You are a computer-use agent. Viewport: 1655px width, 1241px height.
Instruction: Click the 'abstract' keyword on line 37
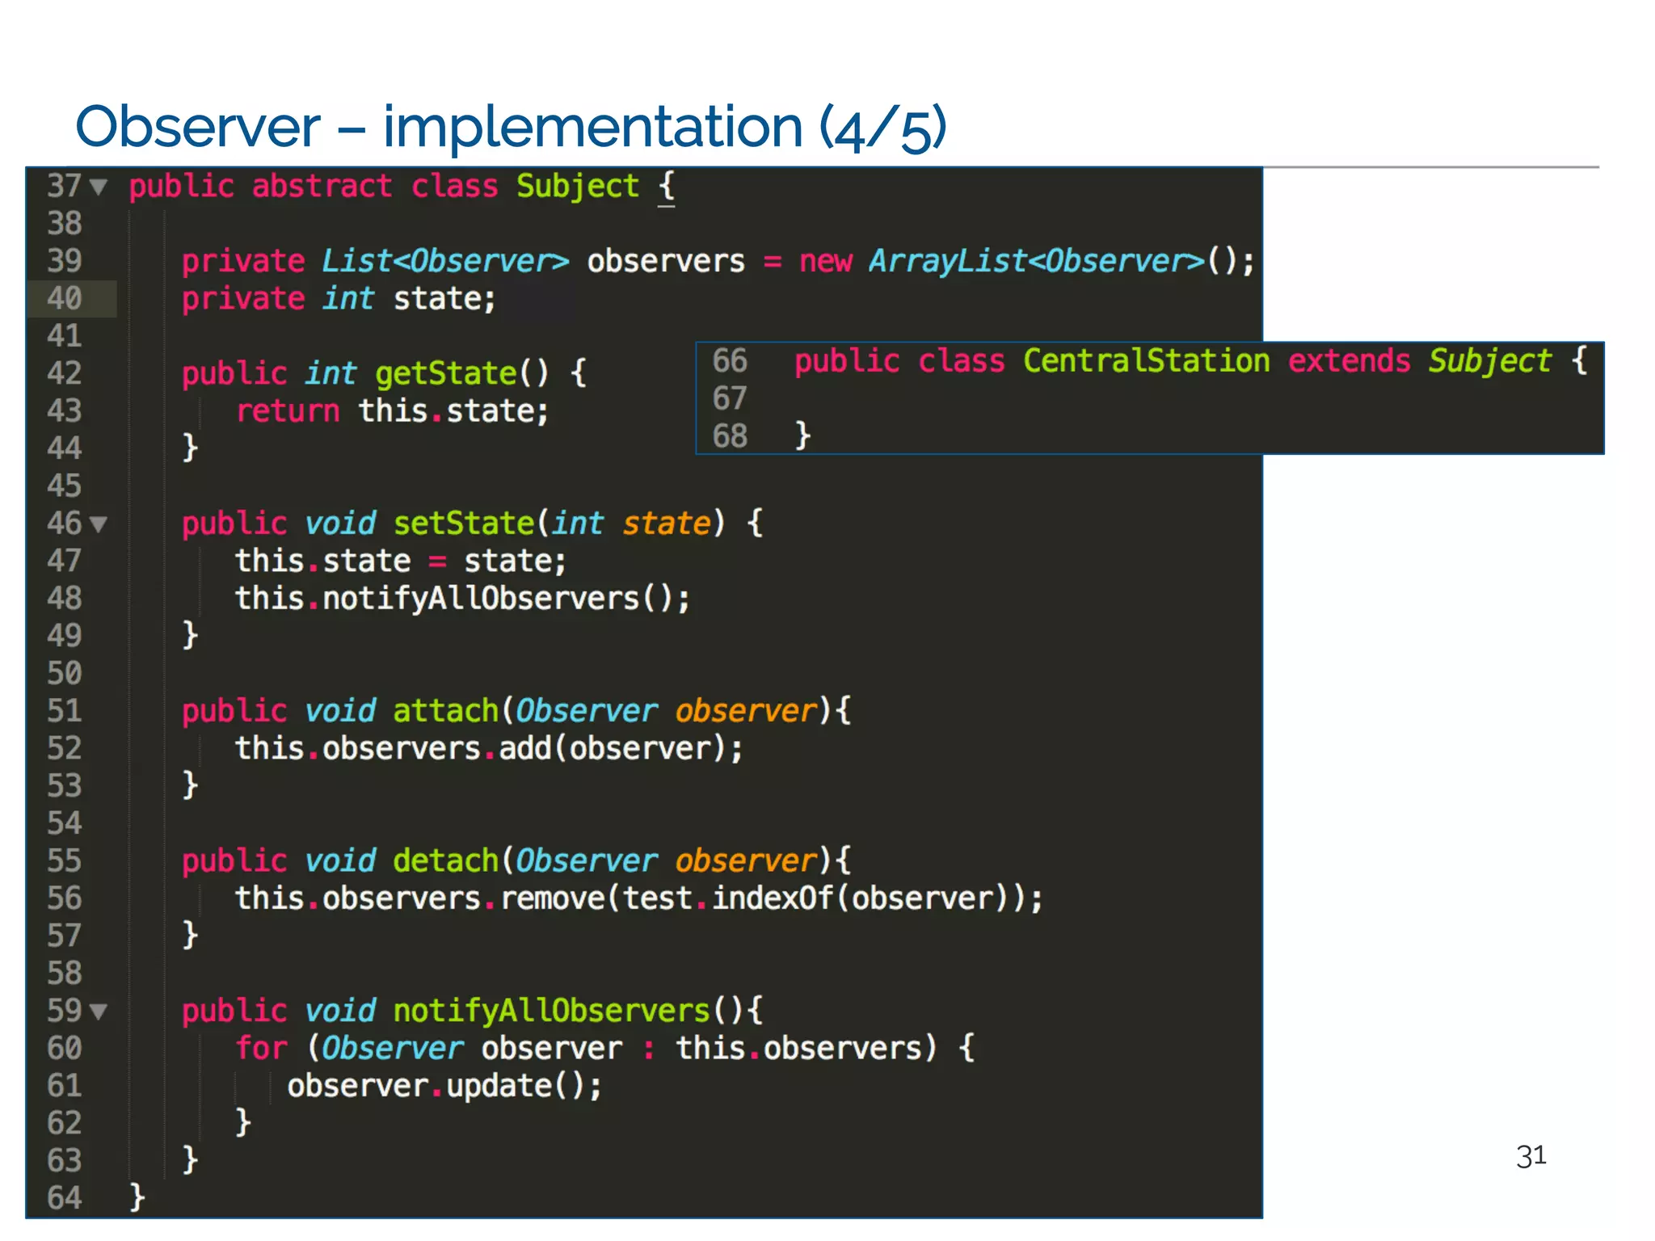pyautogui.click(x=322, y=187)
